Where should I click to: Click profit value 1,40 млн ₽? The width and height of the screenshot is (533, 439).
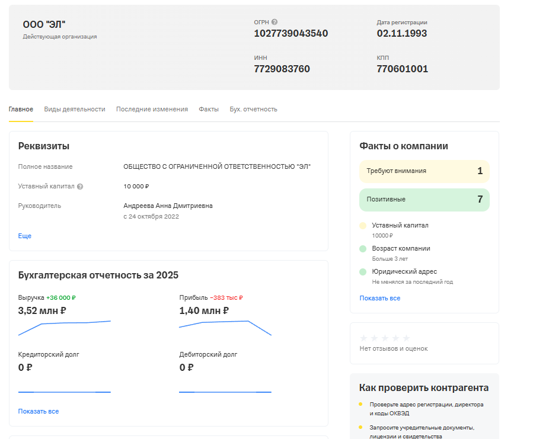tap(204, 310)
